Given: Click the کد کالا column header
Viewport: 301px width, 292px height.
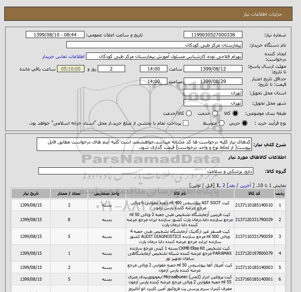Looking at the screenshot, I should point(254,194).
